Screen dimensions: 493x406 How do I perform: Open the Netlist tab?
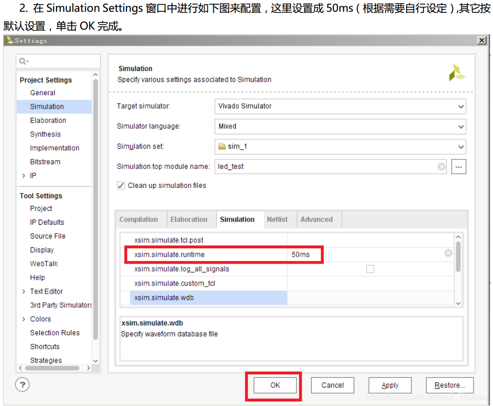[277, 220]
